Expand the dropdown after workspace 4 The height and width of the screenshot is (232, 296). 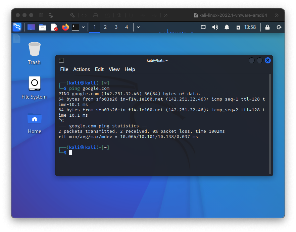click(x=138, y=27)
